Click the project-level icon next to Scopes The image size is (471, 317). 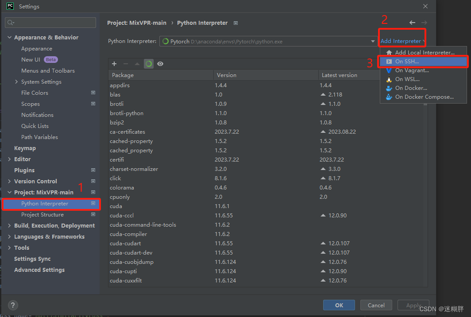pyautogui.click(x=93, y=104)
